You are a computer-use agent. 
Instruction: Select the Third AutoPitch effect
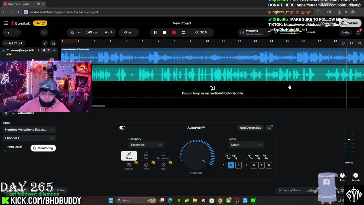[x=146, y=166]
